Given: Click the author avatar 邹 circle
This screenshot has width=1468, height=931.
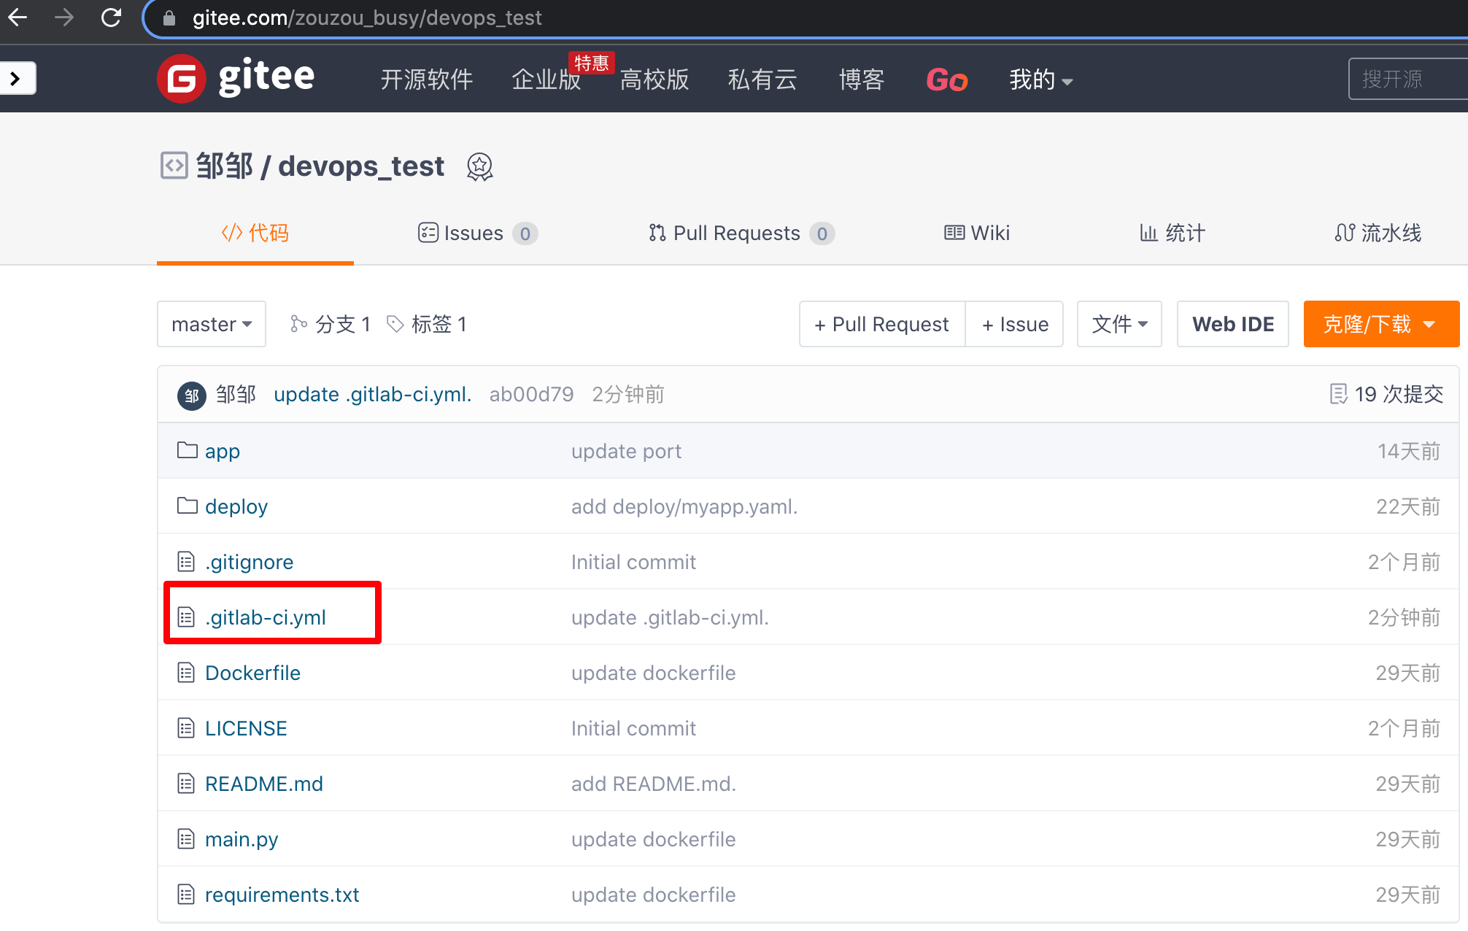Looking at the screenshot, I should point(191,395).
